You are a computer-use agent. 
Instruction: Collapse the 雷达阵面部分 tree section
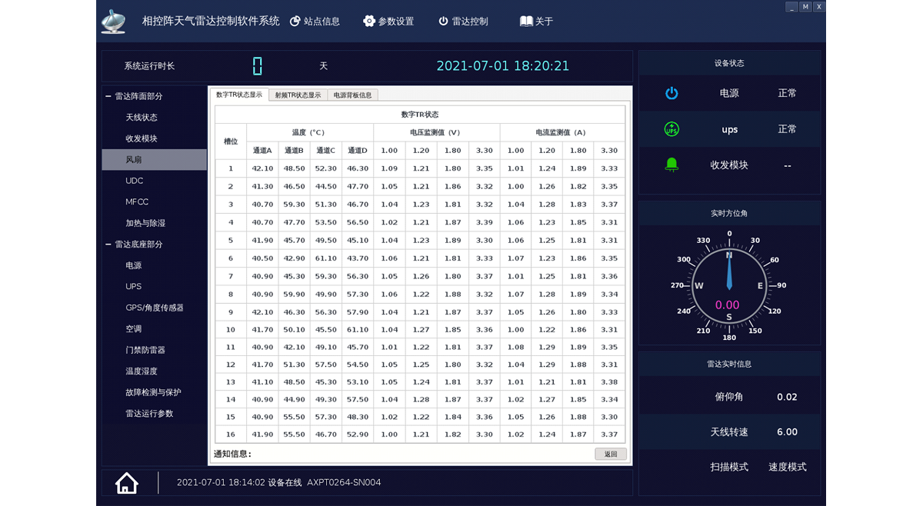pyautogui.click(x=108, y=96)
